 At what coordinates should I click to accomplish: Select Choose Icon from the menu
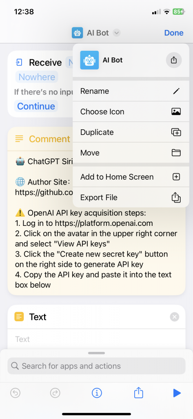point(131,111)
